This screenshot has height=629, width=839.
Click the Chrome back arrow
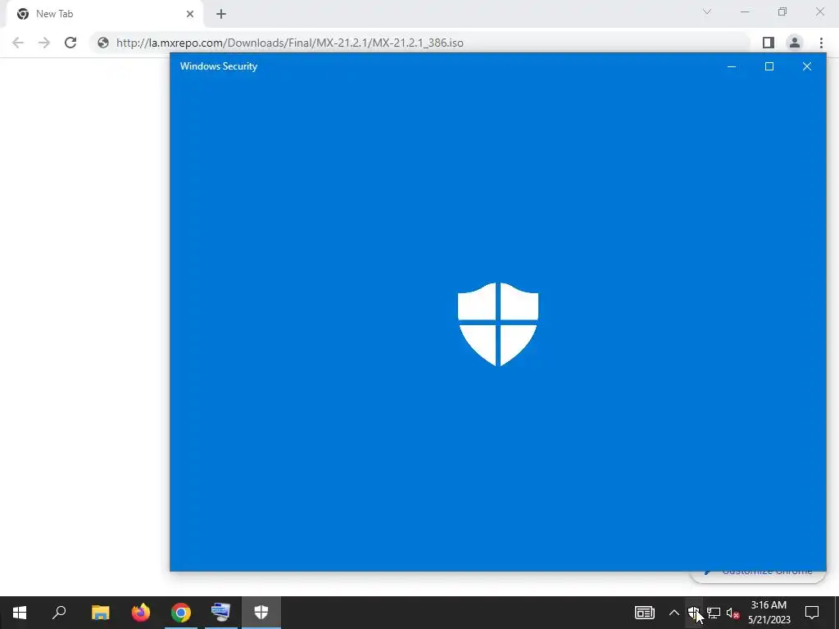coord(18,43)
